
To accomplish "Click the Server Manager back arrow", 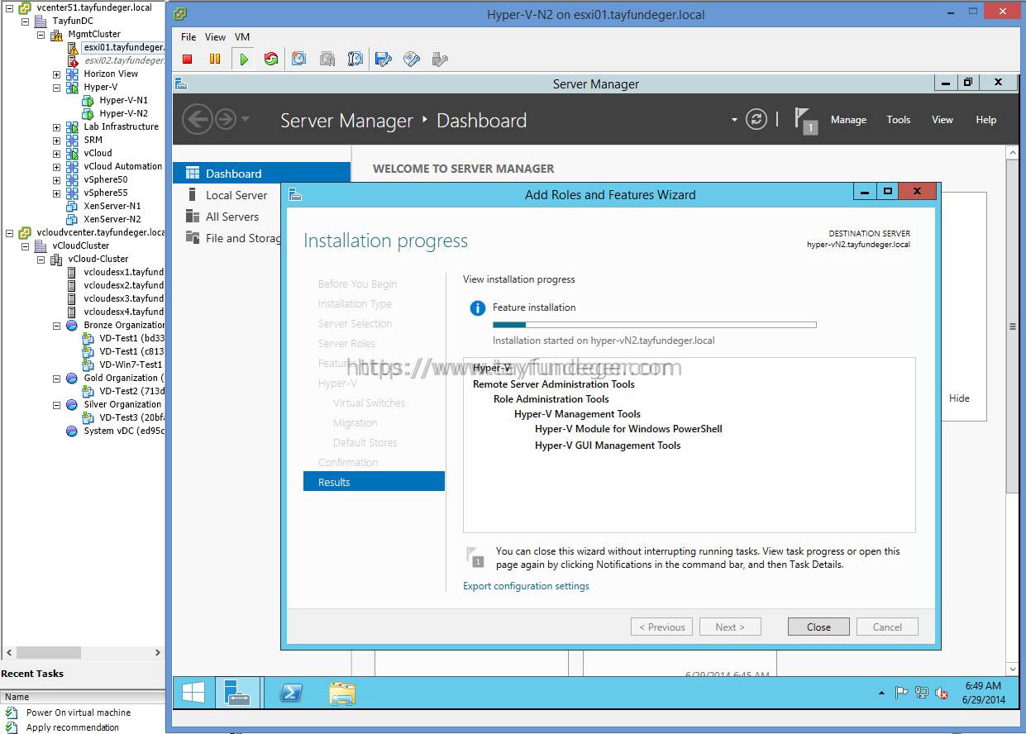I will (x=197, y=120).
